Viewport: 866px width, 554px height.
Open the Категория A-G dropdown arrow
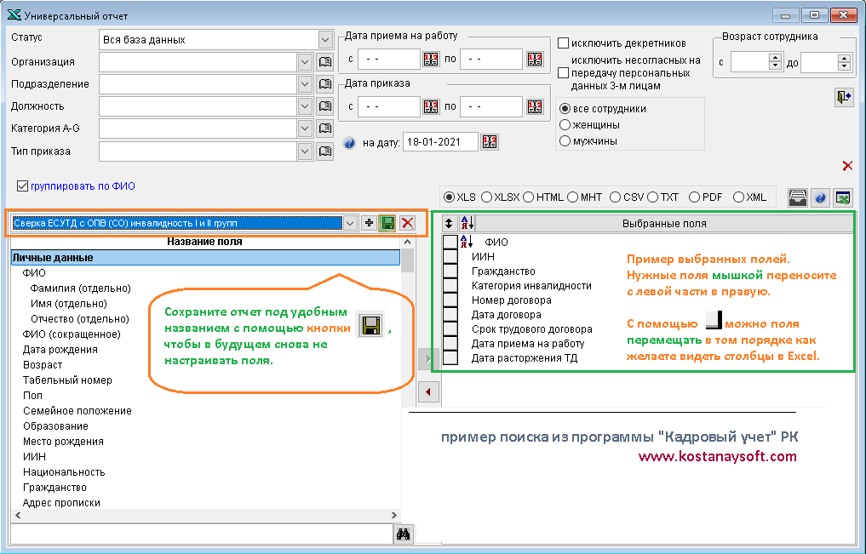click(305, 129)
